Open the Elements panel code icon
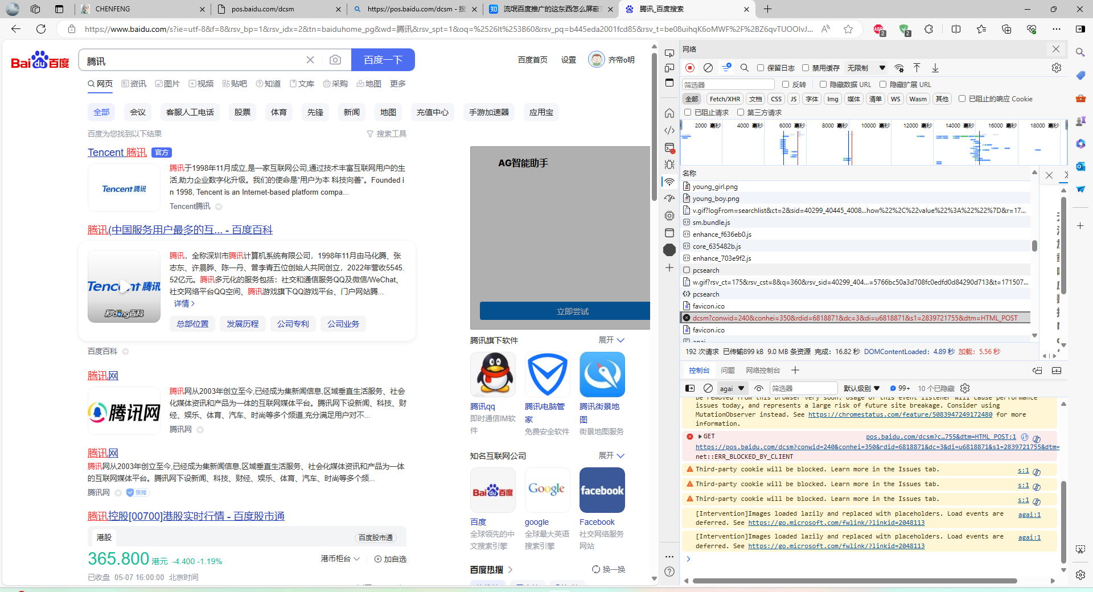The image size is (1093, 592). pos(669,130)
